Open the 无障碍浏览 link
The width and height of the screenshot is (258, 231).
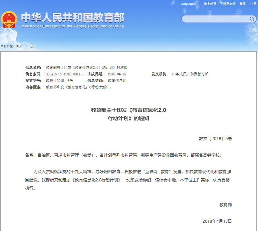click(x=228, y=4)
